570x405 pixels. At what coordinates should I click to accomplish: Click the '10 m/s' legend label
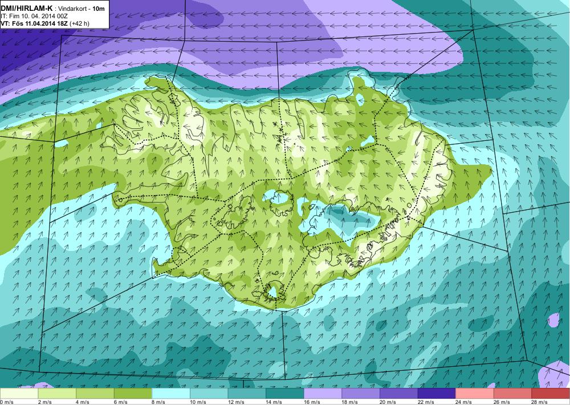click(x=198, y=402)
